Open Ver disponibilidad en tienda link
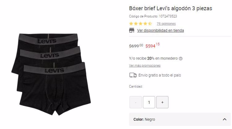 [x=160, y=31]
